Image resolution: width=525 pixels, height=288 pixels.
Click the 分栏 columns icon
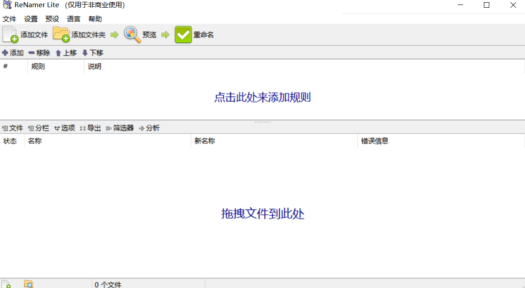[x=31, y=128]
